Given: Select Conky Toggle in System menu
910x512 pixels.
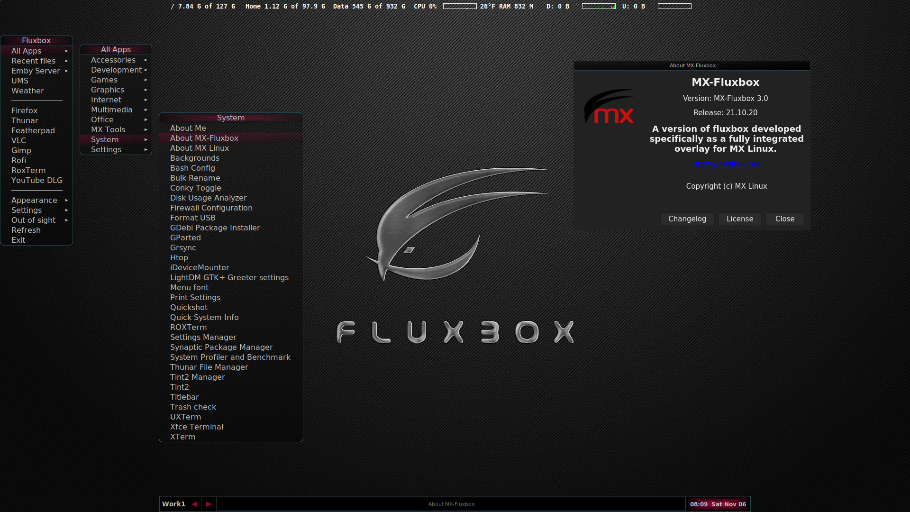Looking at the screenshot, I should (195, 188).
